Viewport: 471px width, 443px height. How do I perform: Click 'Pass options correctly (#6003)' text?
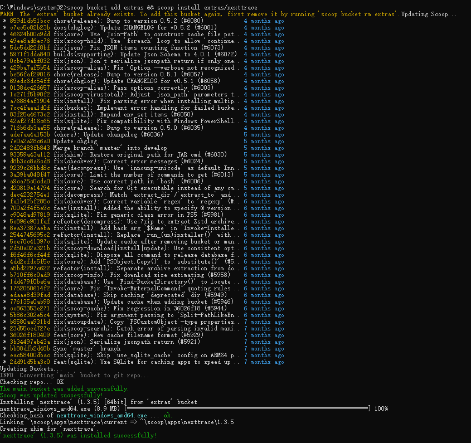(x=163, y=87)
